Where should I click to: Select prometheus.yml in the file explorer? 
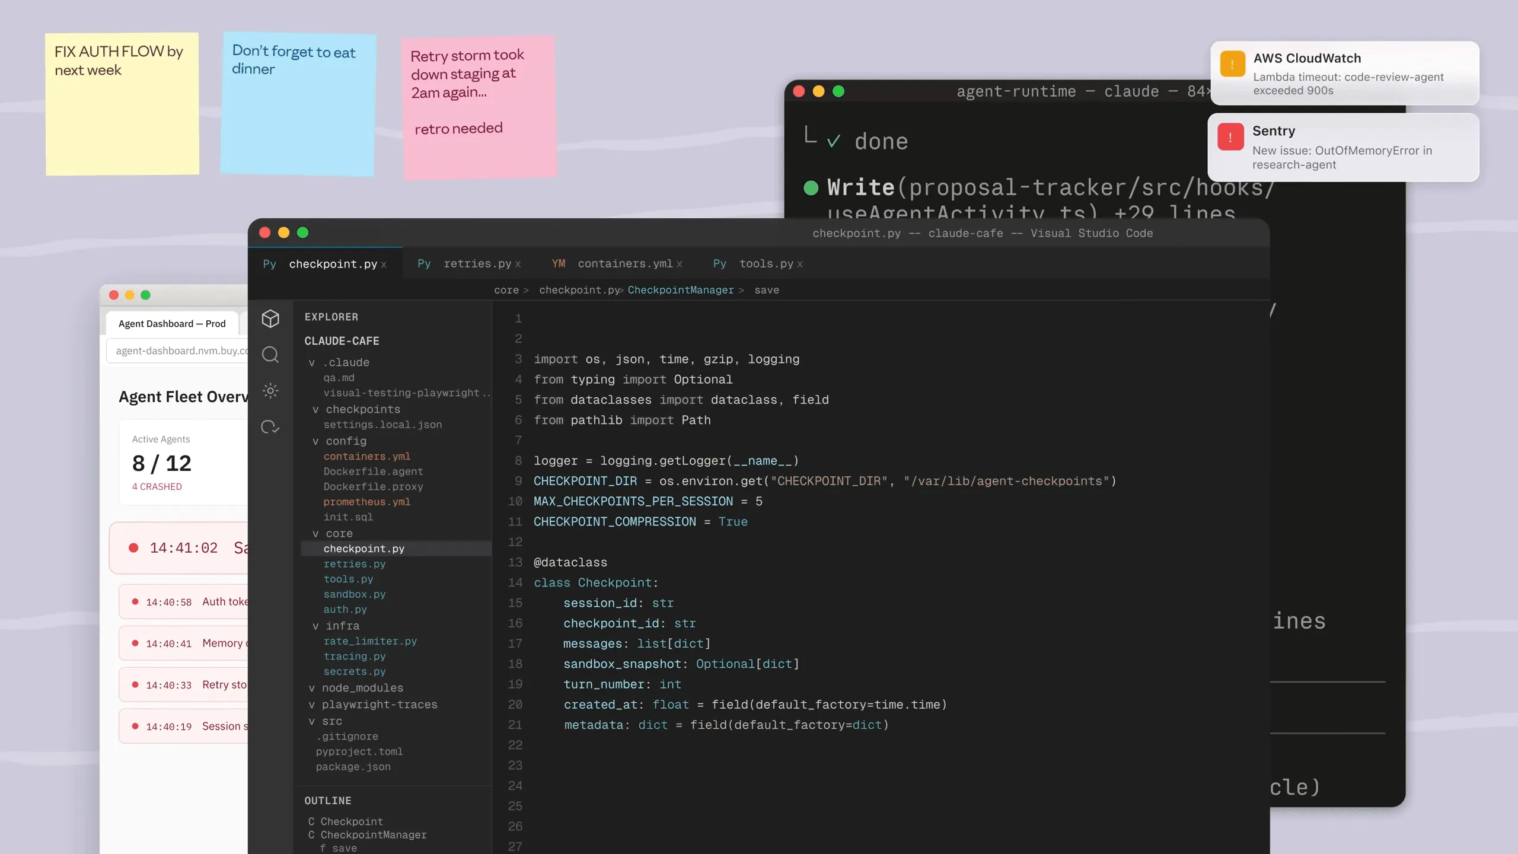(x=367, y=502)
